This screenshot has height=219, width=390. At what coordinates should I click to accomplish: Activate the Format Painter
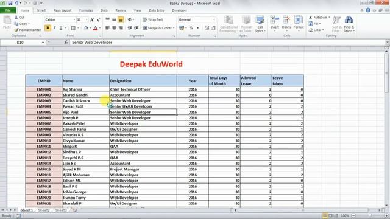coord(27,30)
